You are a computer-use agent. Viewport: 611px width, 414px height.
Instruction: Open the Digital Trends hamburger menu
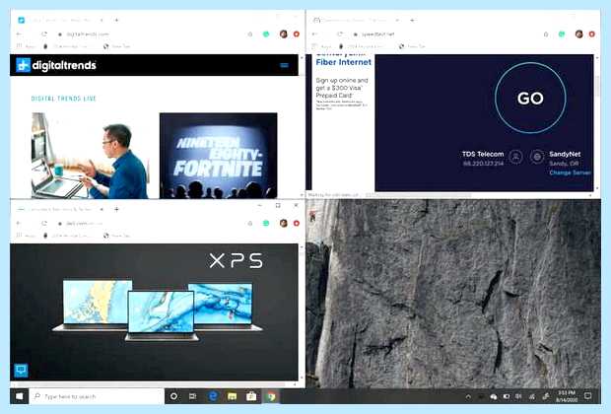[285, 65]
